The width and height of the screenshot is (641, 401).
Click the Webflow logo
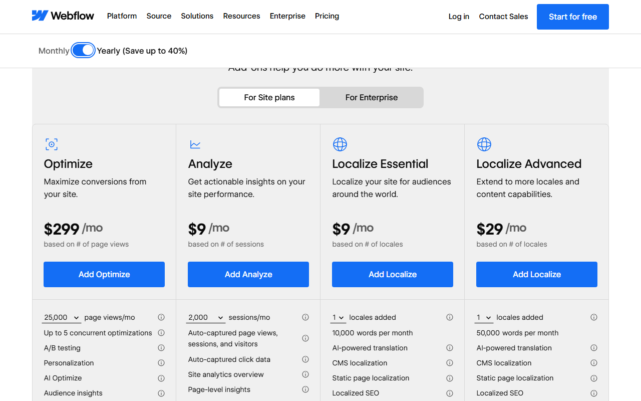[63, 16]
